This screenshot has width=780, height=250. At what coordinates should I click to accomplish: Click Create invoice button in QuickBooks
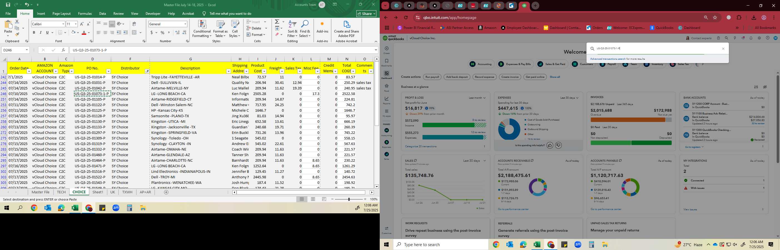tap(510, 77)
